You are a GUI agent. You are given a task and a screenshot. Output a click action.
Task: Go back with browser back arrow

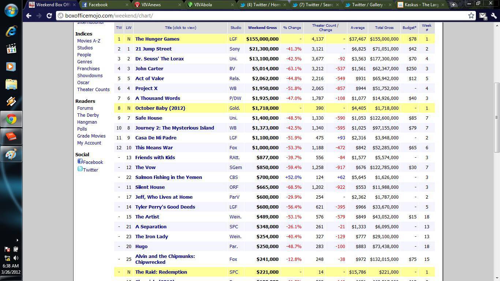coord(29,16)
